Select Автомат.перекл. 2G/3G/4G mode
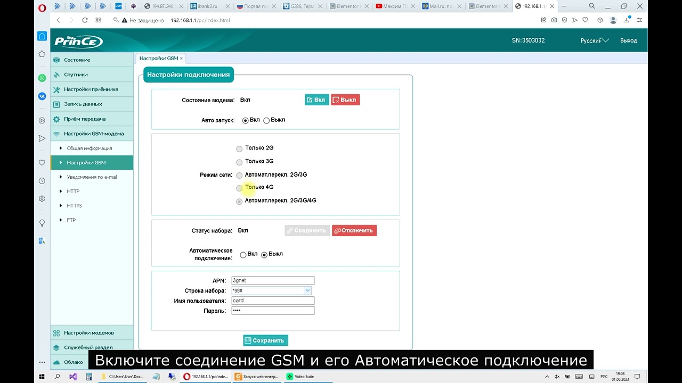Screen dimensions: 682x383 pyautogui.click(x=239, y=202)
